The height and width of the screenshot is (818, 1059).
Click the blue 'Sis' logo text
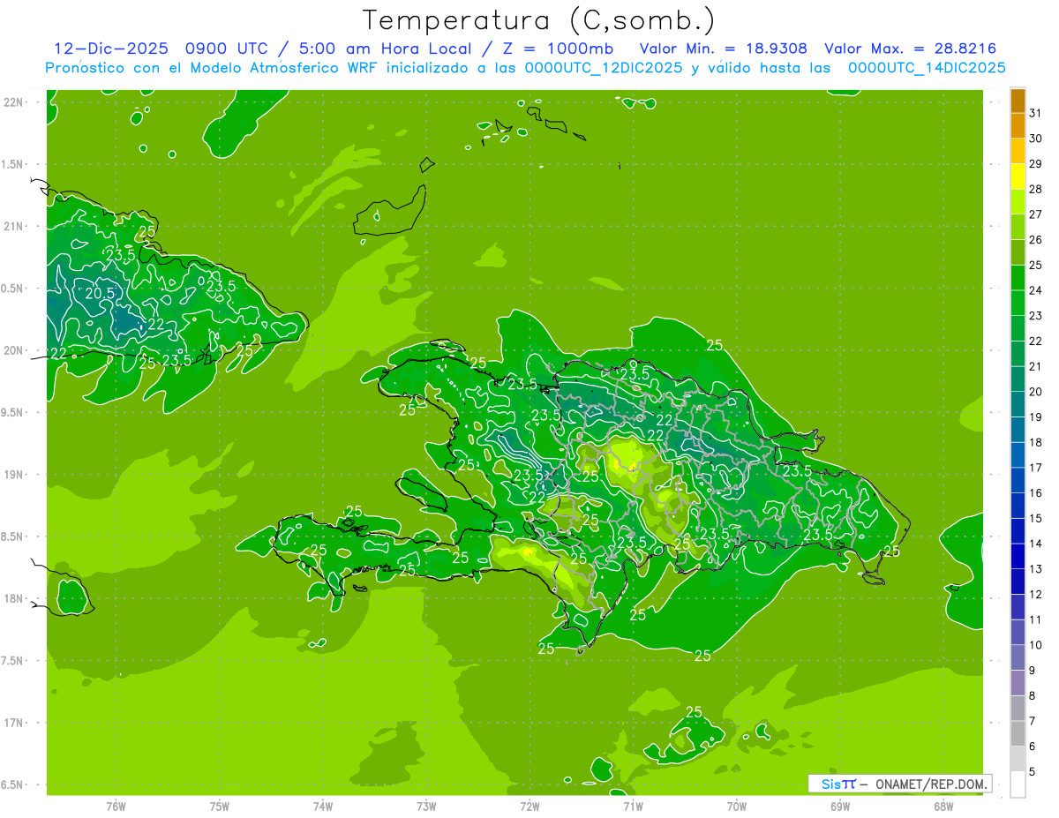point(830,784)
